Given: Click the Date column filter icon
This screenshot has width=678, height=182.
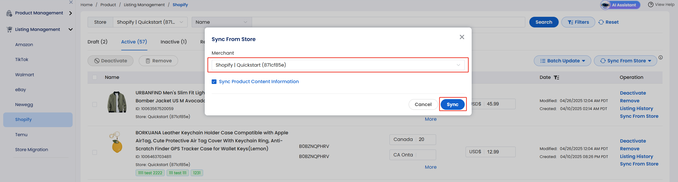Looking at the screenshot, I should pyautogui.click(x=556, y=78).
